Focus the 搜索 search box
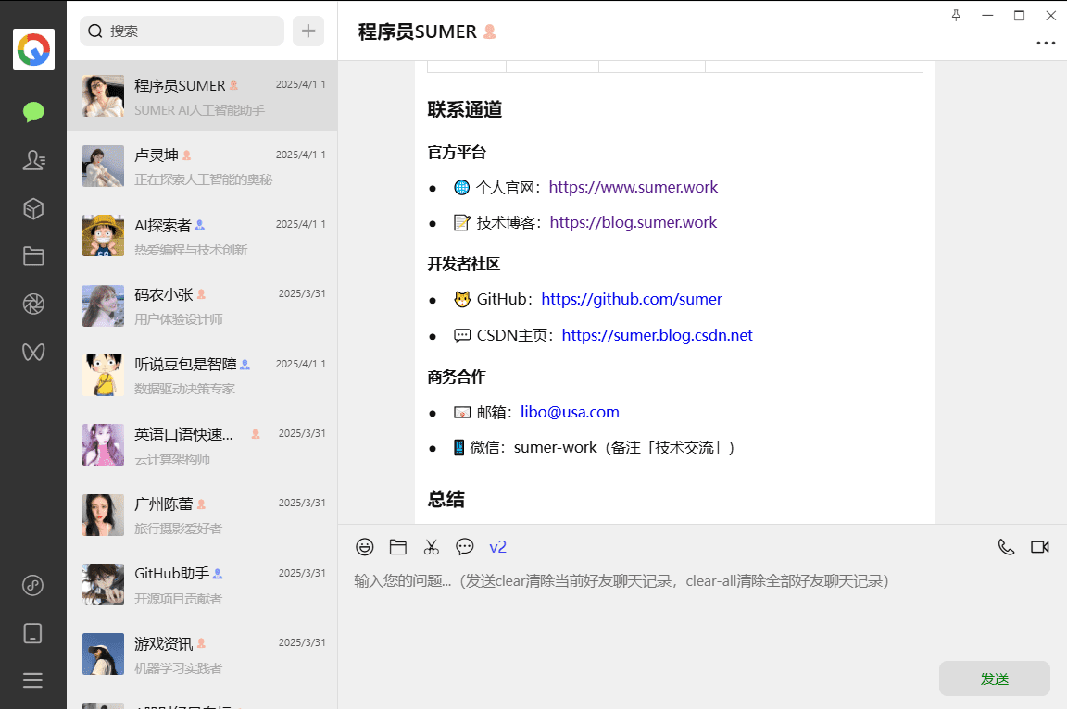The width and height of the screenshot is (1067, 709). [x=182, y=31]
